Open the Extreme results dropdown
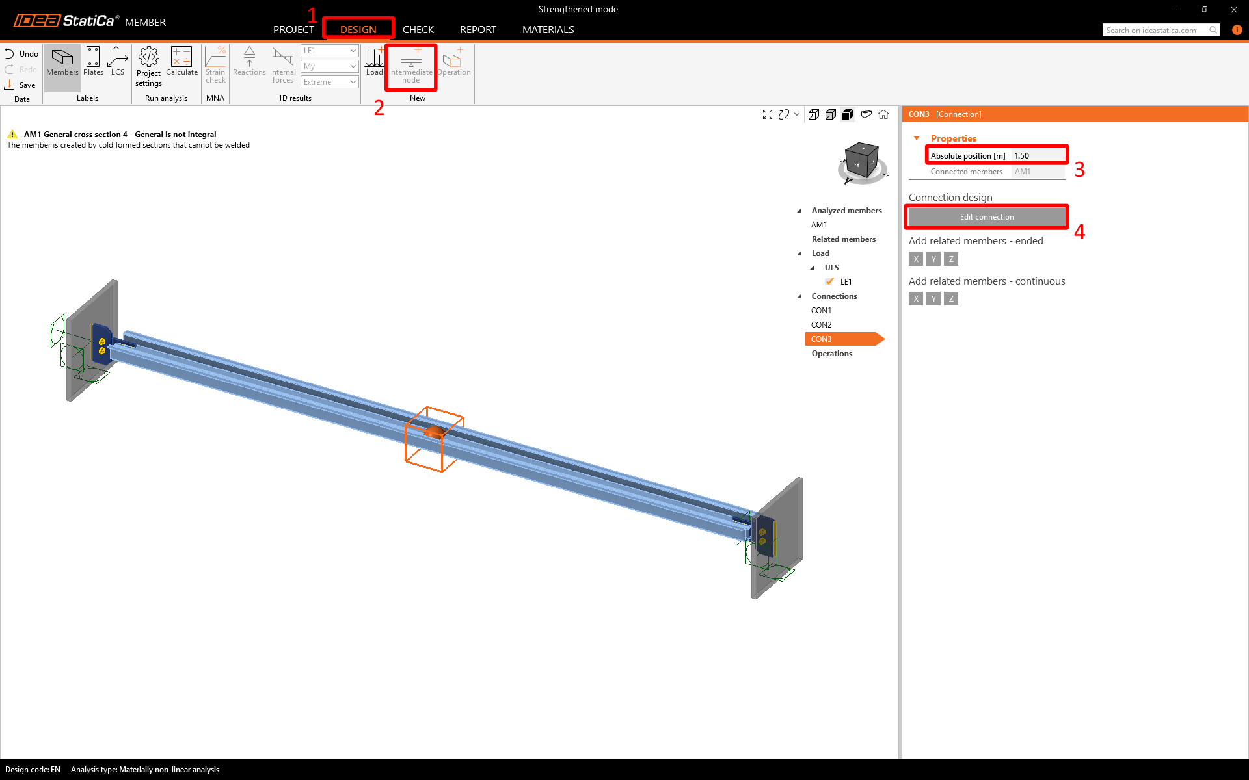The height and width of the screenshot is (780, 1249). click(x=330, y=82)
